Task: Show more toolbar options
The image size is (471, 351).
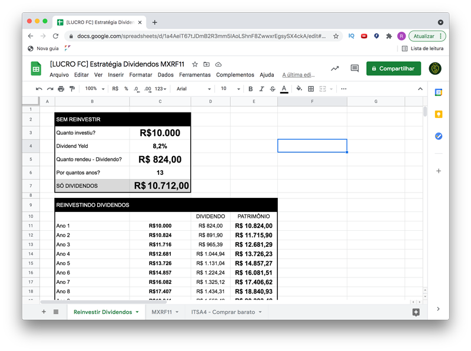Action: (x=344, y=89)
